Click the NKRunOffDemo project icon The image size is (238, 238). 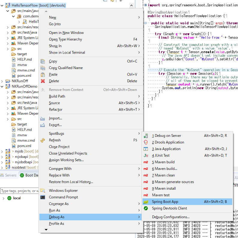pyautogui.click(x=8, y=86)
